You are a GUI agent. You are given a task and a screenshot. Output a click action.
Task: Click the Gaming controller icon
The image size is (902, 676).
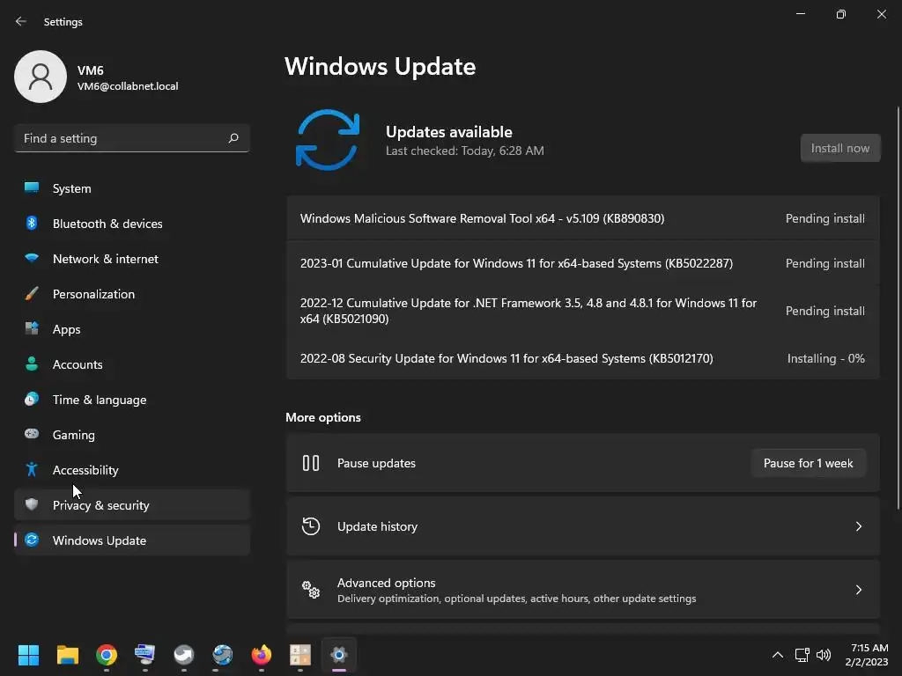pos(32,434)
